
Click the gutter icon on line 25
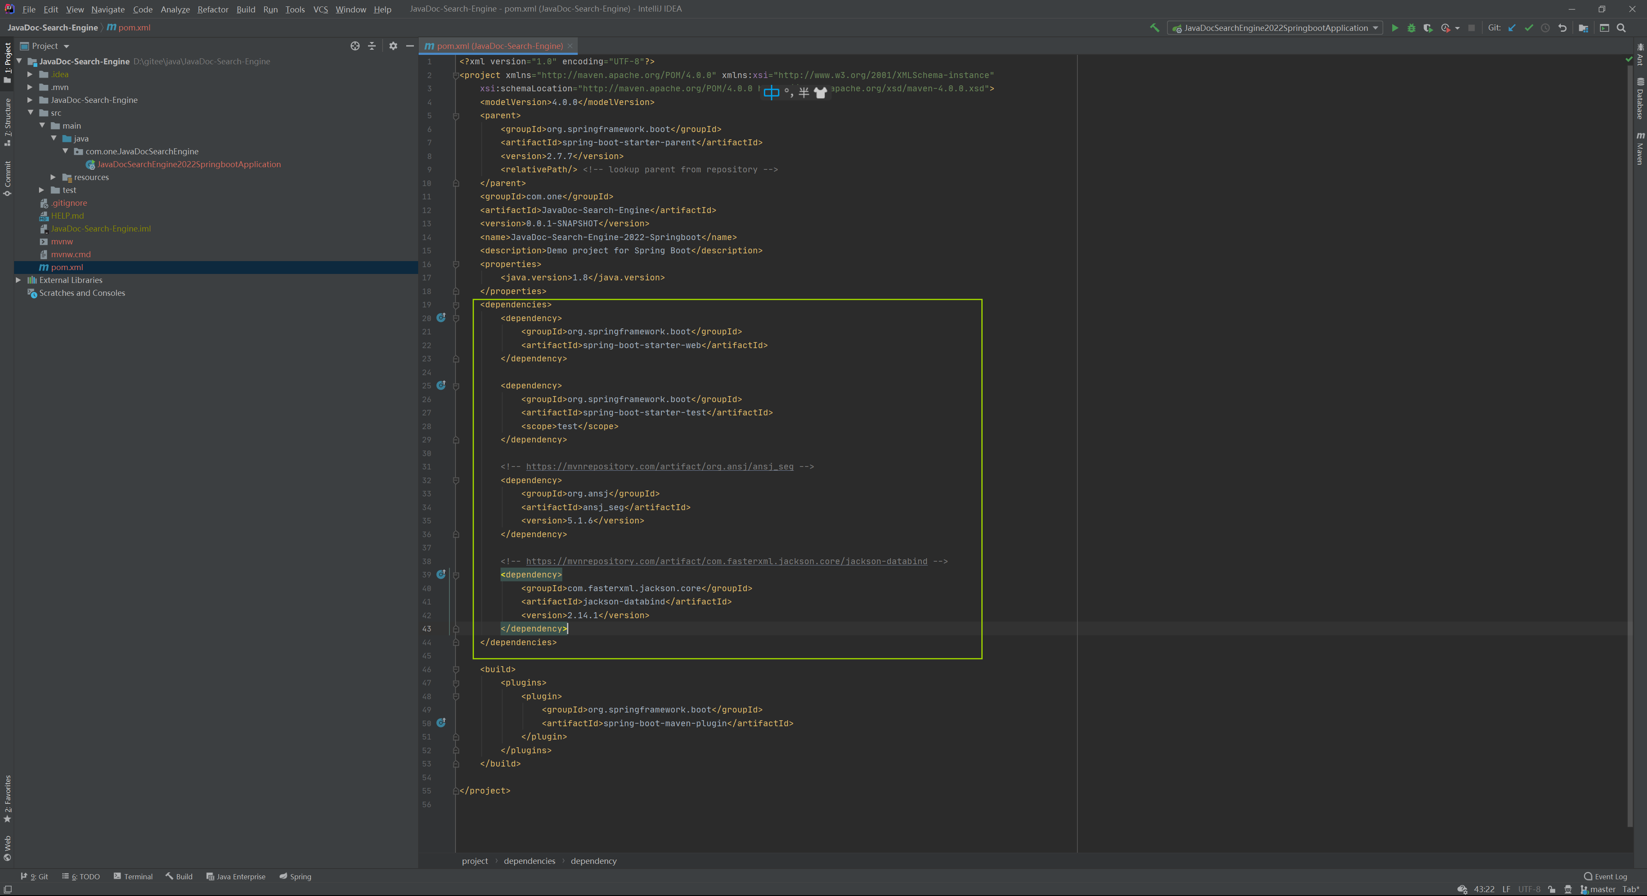pyautogui.click(x=441, y=385)
